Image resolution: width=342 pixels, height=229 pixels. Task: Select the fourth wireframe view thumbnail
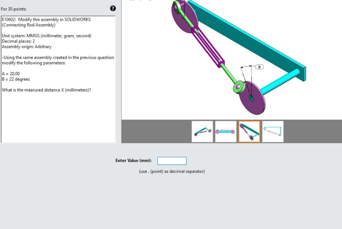coord(273,132)
